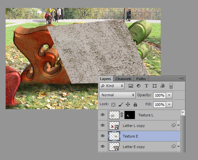The image size is (198, 160).
Task: Click the shape layer filter icon
Action: pos(154,86)
